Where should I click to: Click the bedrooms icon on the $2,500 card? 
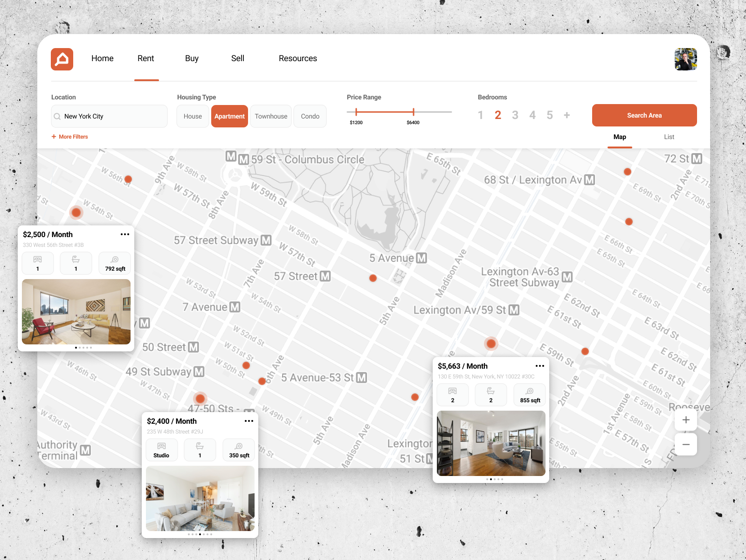(x=38, y=260)
